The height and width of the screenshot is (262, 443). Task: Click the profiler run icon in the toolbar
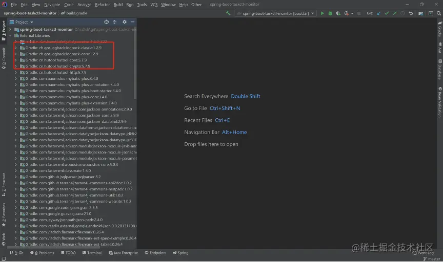[346, 13]
